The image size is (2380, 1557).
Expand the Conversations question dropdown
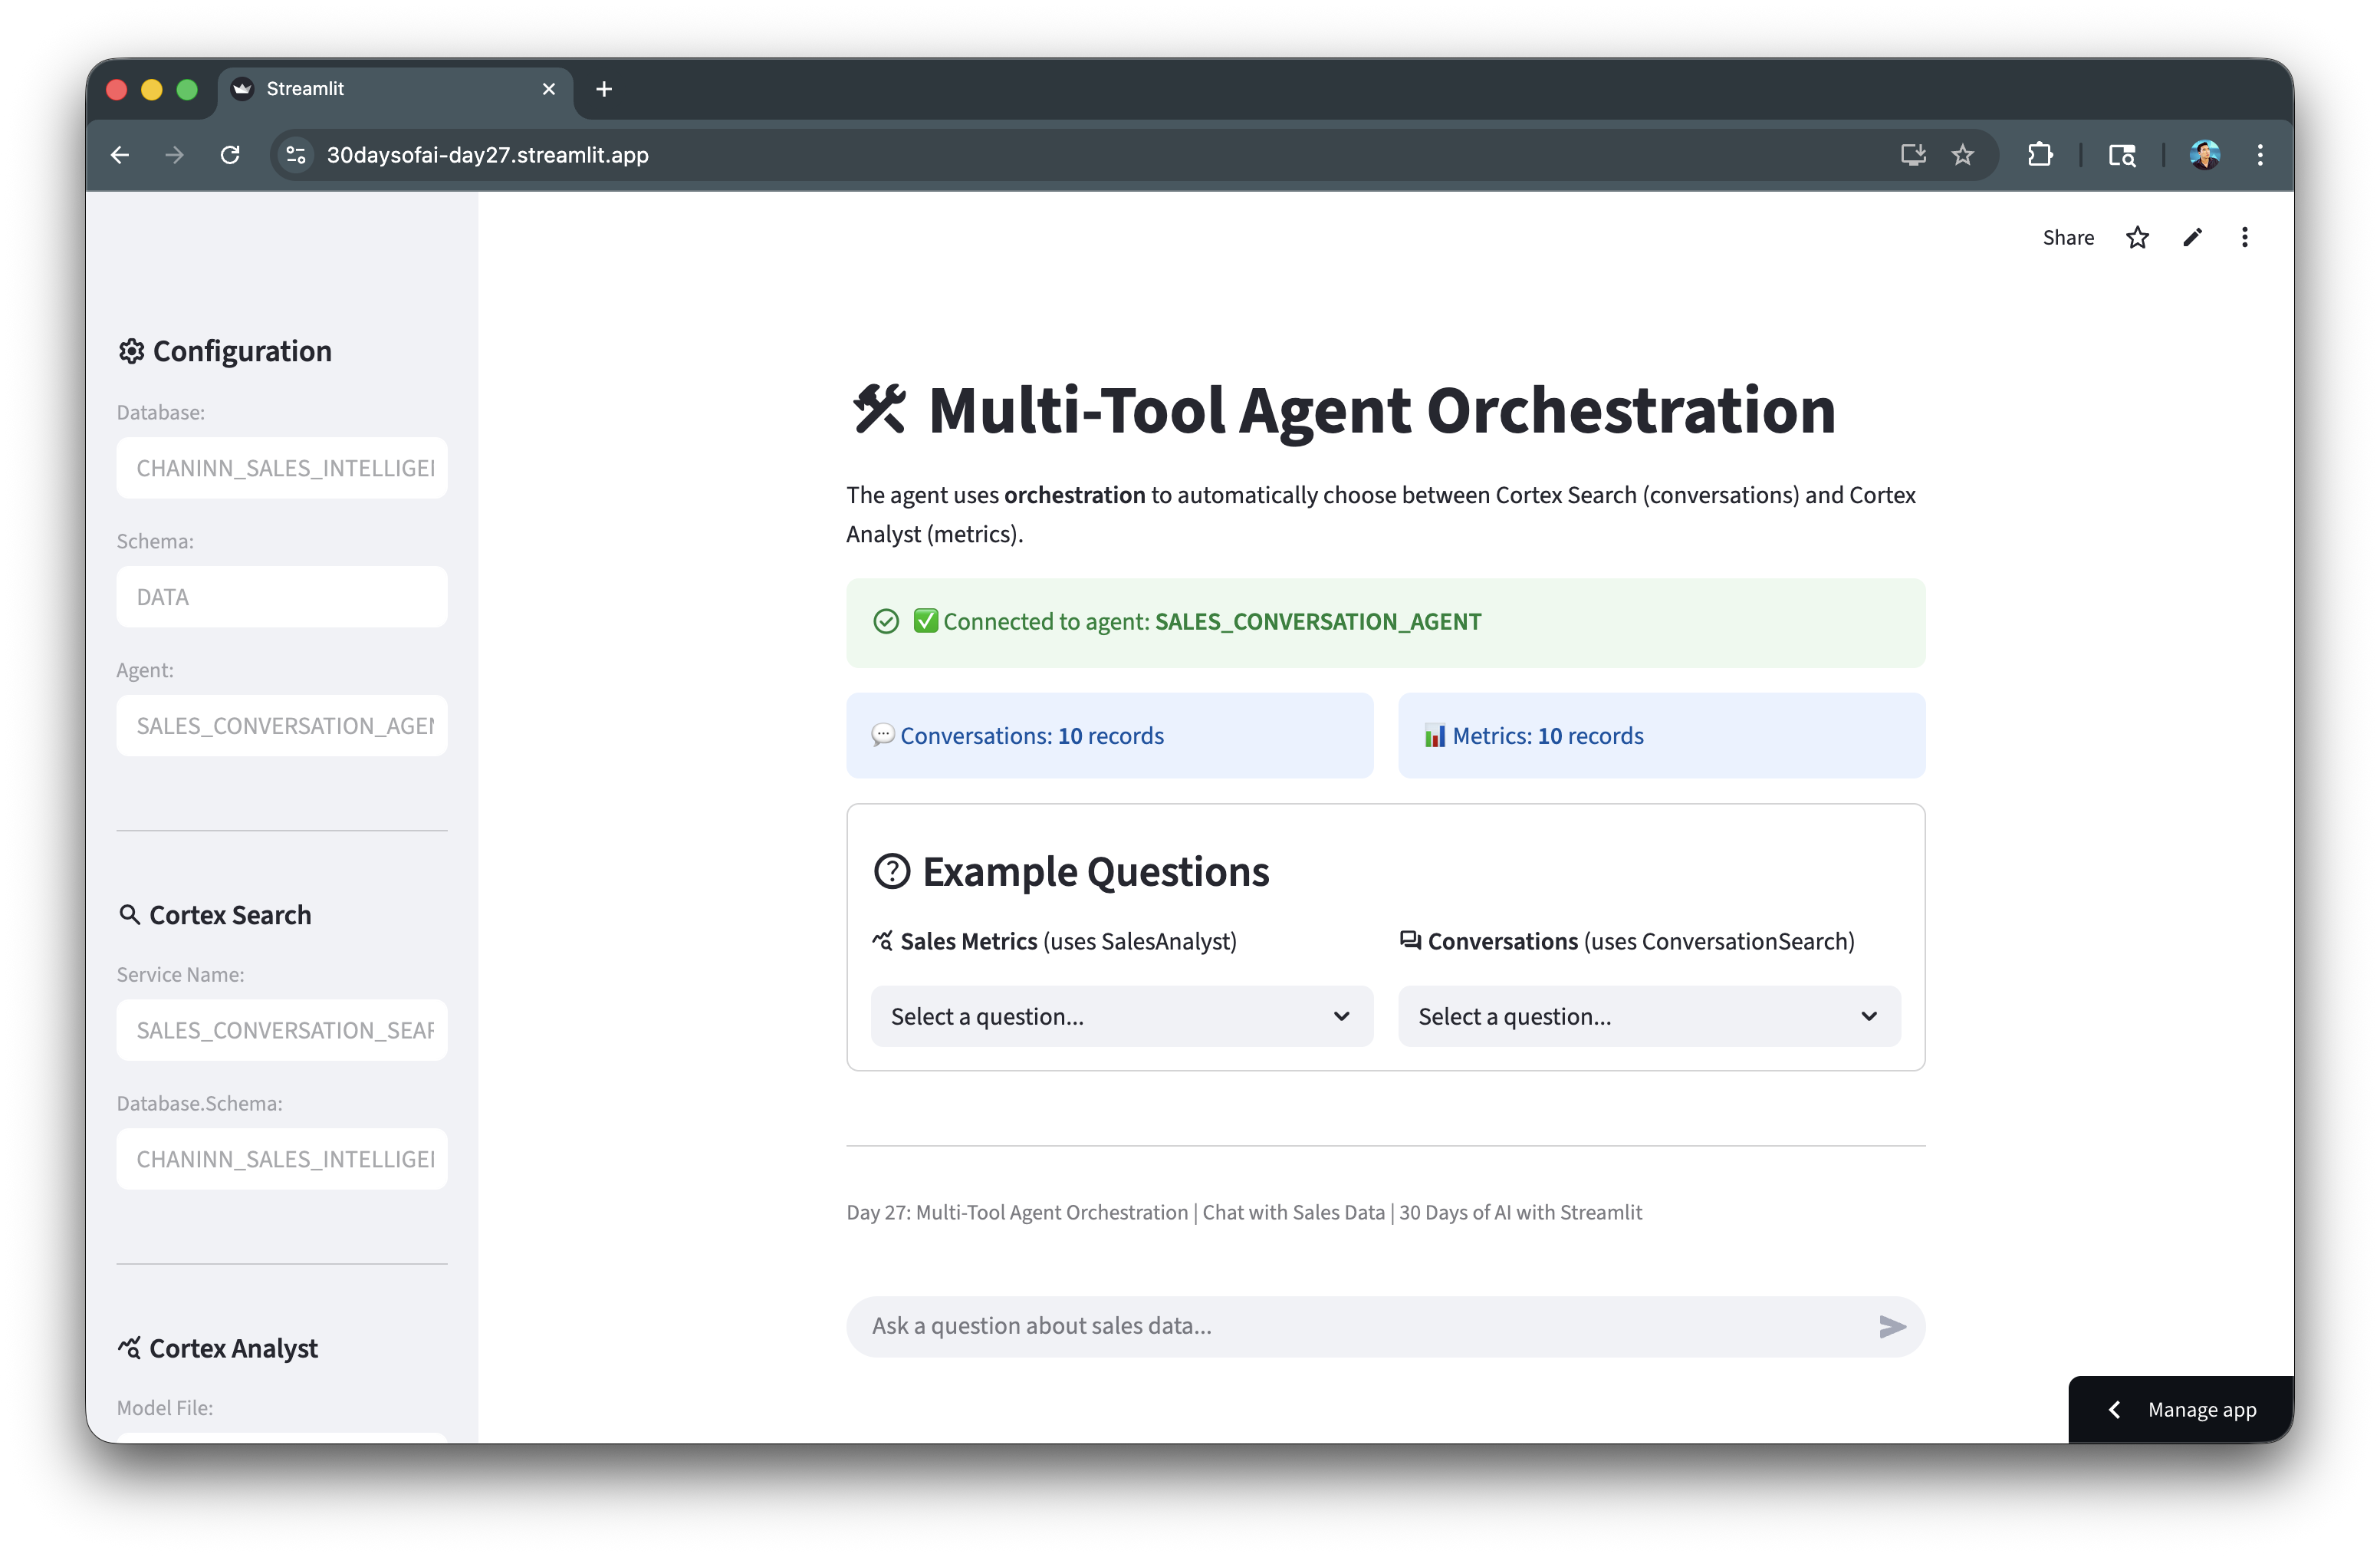[x=1648, y=1017]
